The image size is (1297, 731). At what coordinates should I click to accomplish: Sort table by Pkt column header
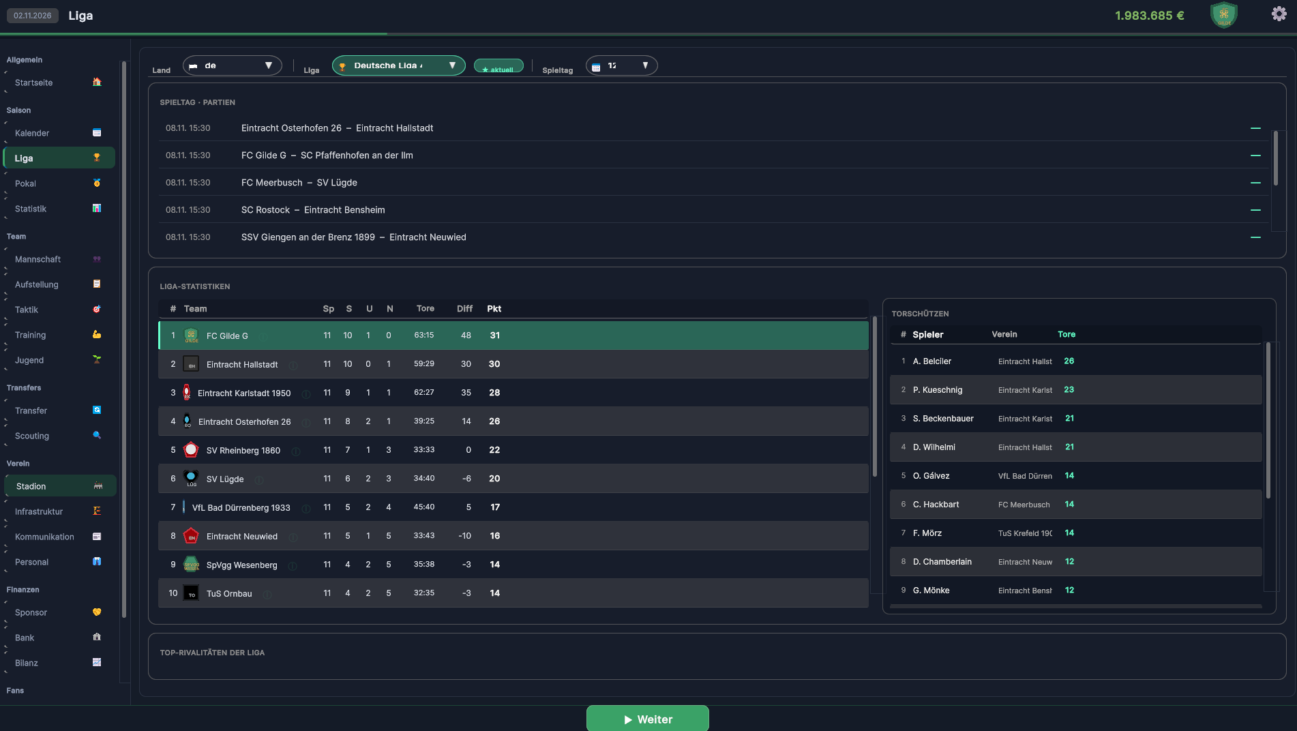tap(494, 309)
